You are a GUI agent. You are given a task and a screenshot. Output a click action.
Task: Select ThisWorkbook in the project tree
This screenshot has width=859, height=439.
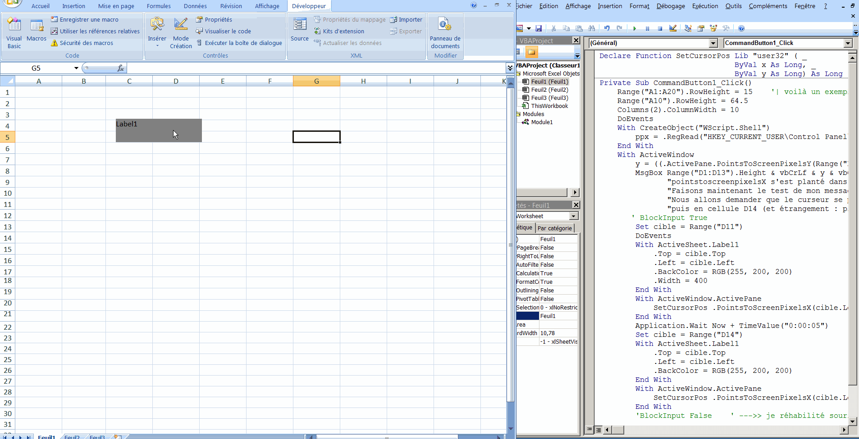click(549, 106)
